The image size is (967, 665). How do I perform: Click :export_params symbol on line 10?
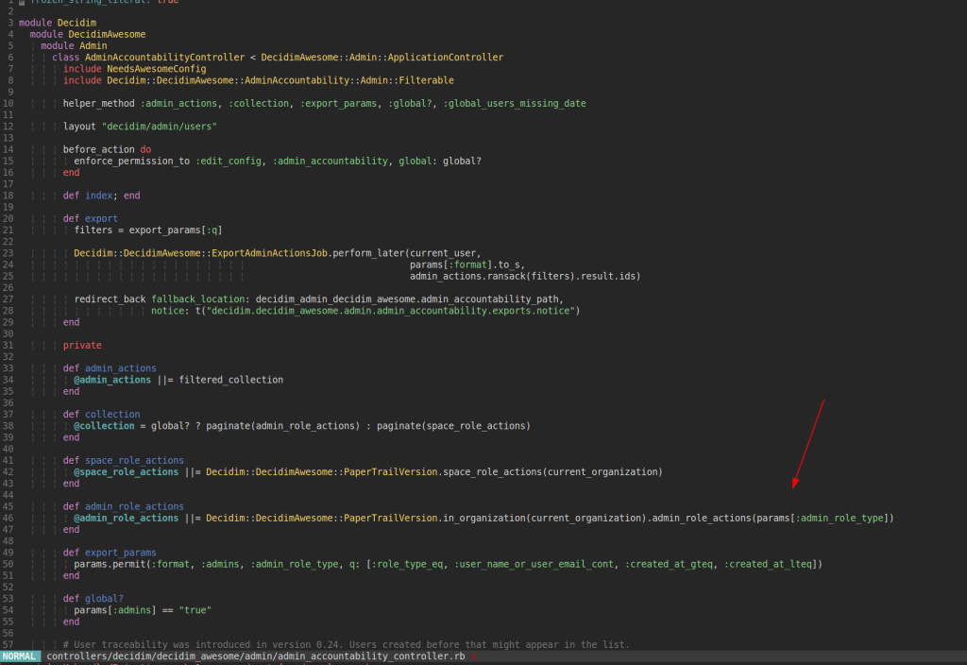tap(338, 104)
